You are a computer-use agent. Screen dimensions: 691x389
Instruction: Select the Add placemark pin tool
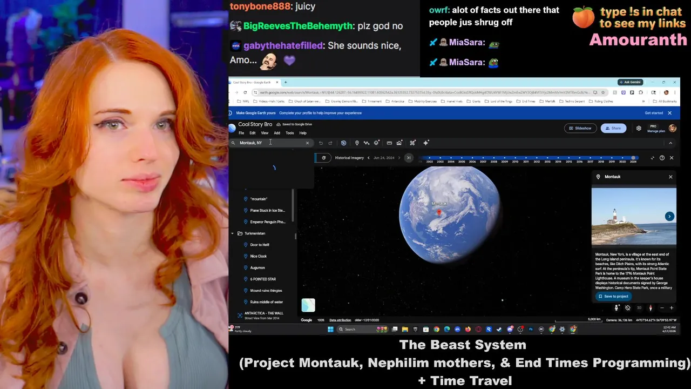tap(357, 143)
